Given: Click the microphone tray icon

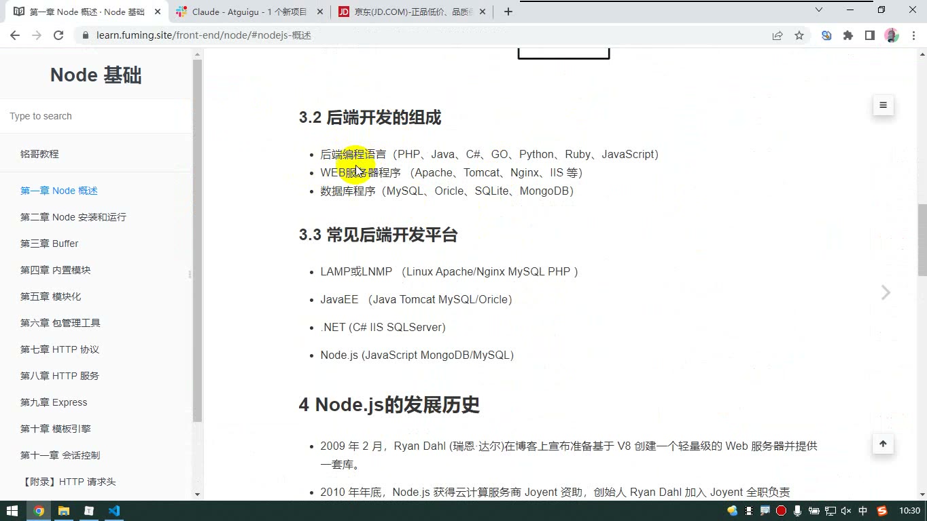Looking at the screenshot, I should [798, 511].
